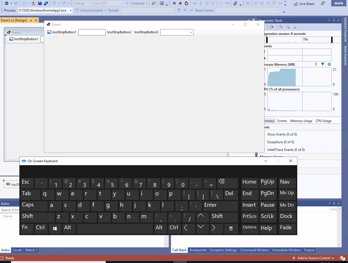Click the Undo arrow icon

pos(54,3)
